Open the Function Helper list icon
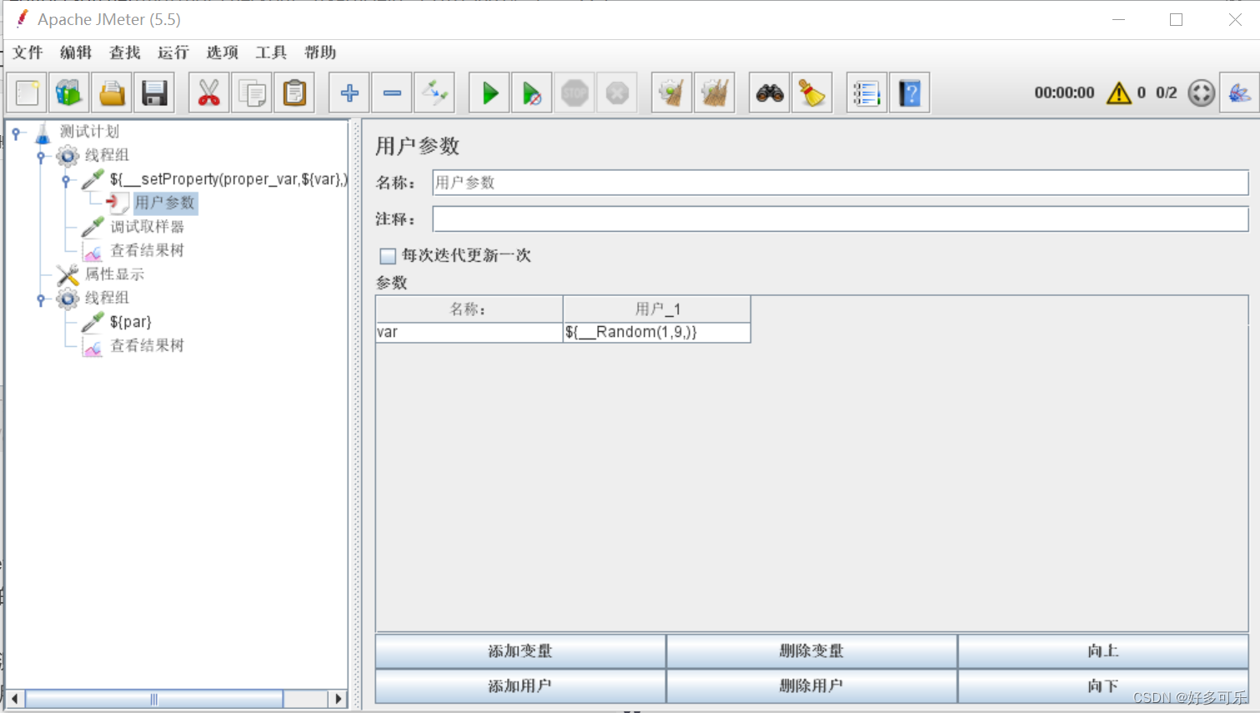This screenshot has height=713, width=1260. [x=866, y=93]
